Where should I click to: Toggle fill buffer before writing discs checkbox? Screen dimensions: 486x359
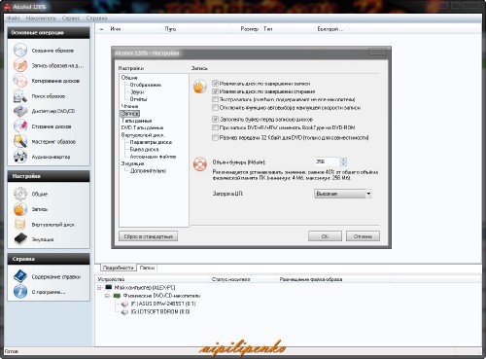click(x=215, y=119)
